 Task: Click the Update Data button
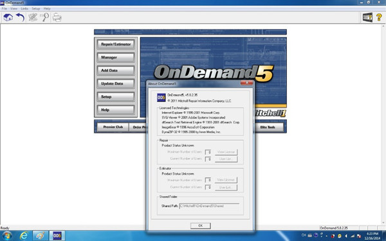click(x=116, y=84)
